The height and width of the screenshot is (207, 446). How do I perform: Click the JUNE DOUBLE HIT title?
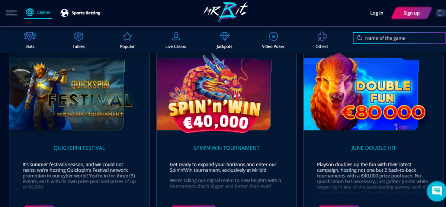[x=373, y=148]
